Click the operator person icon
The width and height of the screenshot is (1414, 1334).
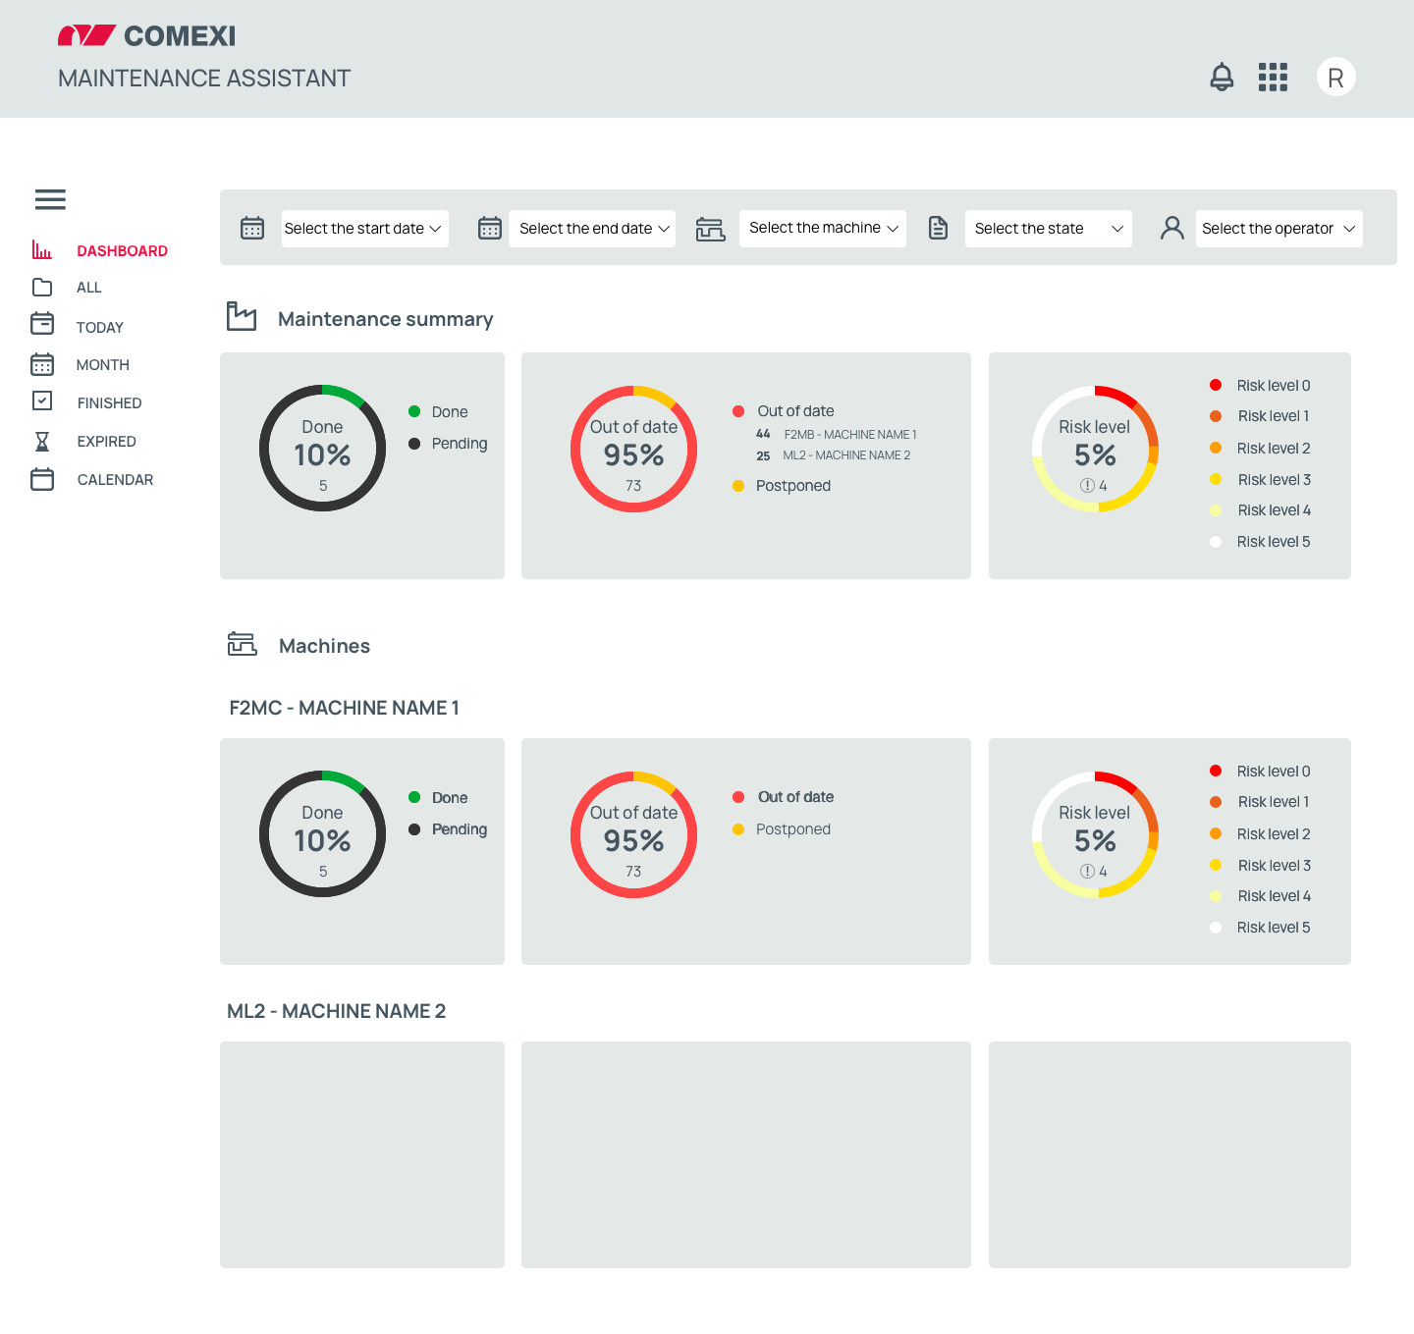1172,228
